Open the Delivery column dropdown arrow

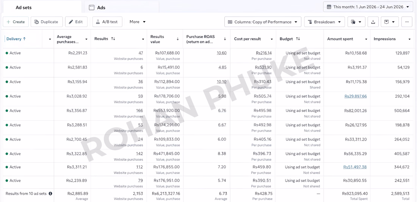50,39
